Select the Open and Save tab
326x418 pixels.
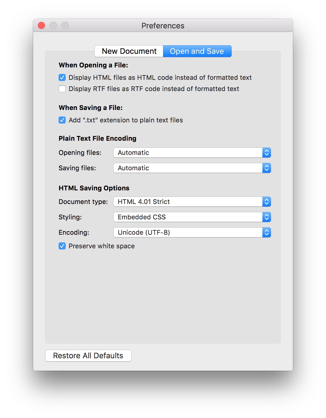pos(197,51)
